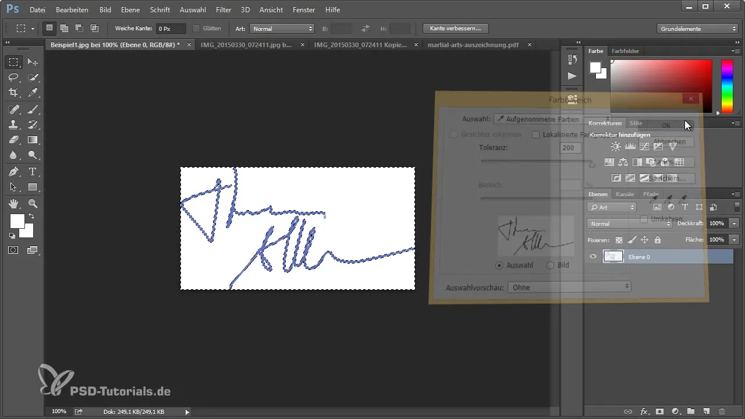745x419 pixels.
Task: Click the Weiche Kante input field
Action: [171, 28]
